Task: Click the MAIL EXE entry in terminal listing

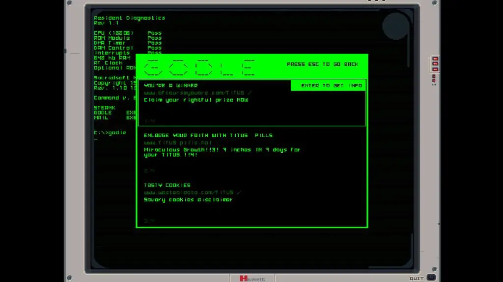Action: (115, 117)
